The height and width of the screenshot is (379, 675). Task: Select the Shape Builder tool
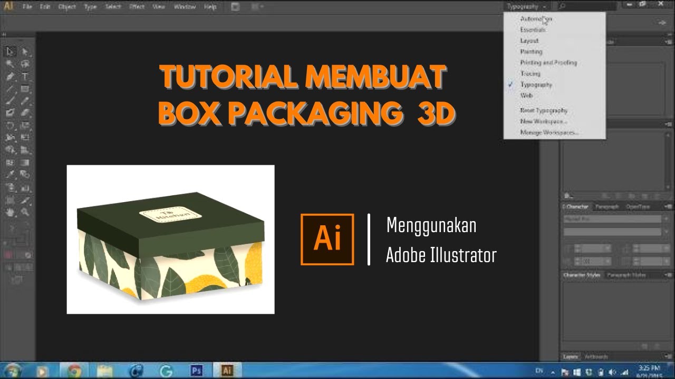coord(10,150)
